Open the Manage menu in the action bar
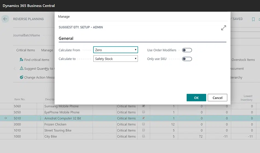 (47, 50)
